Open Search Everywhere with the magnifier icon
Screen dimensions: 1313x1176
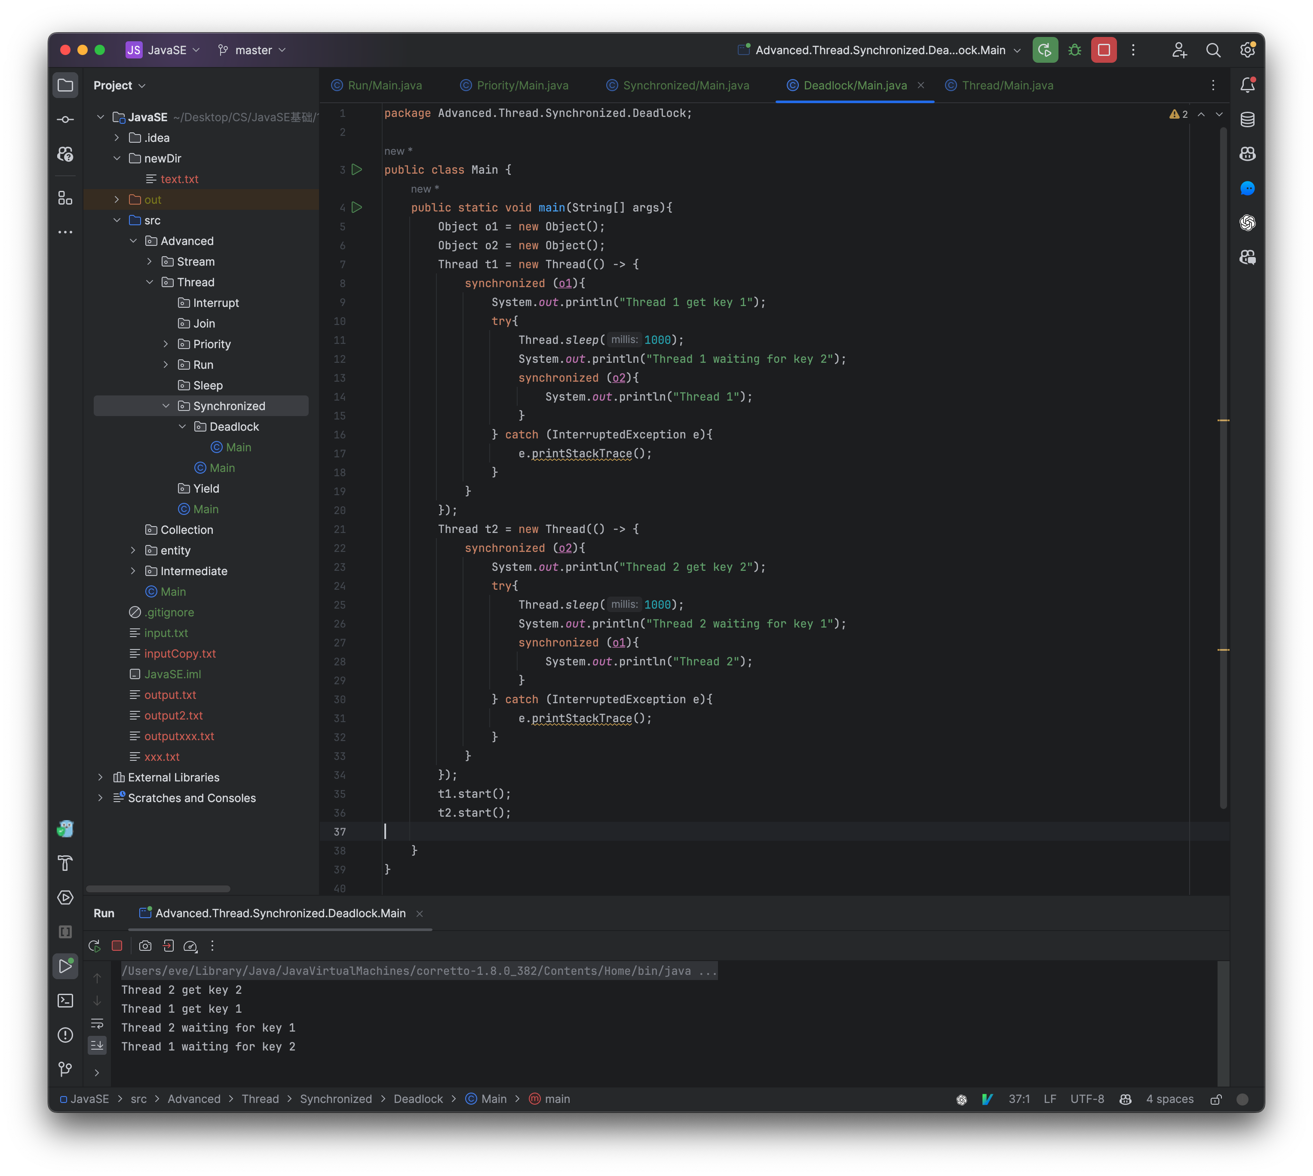[1214, 50]
